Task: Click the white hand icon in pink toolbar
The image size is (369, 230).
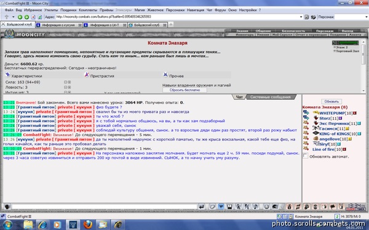Action: [324, 207]
